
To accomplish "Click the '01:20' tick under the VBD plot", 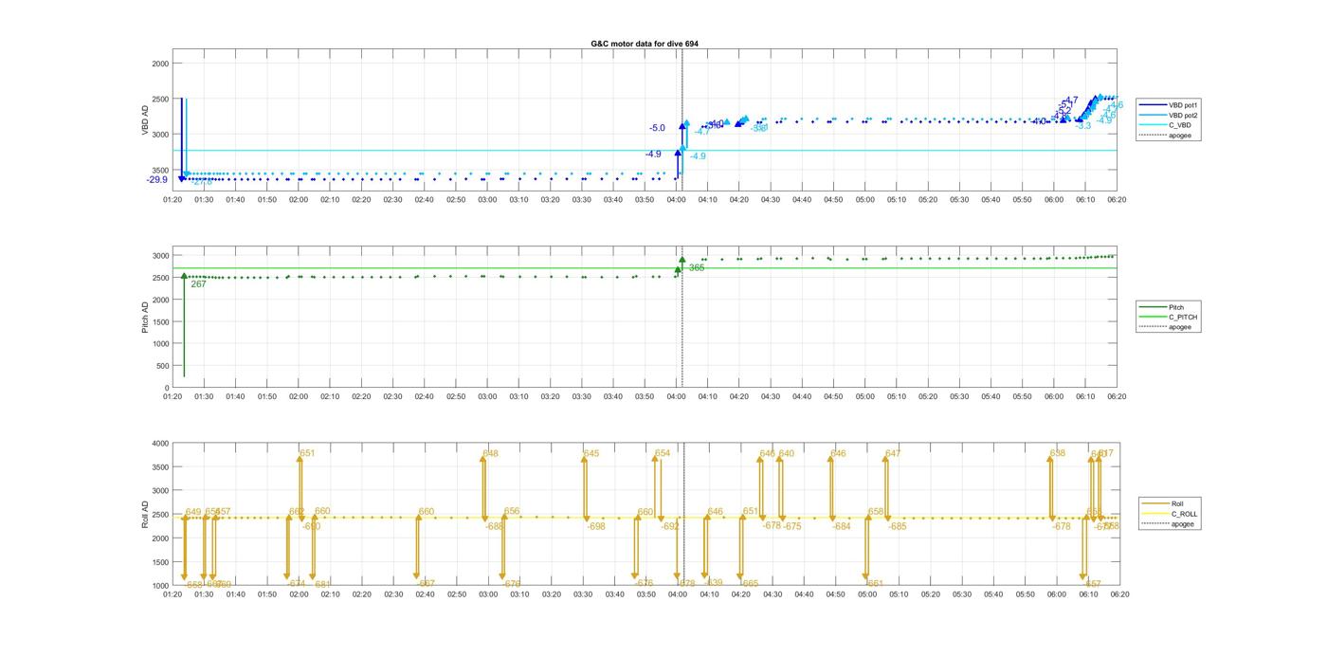I will pyautogui.click(x=173, y=200).
